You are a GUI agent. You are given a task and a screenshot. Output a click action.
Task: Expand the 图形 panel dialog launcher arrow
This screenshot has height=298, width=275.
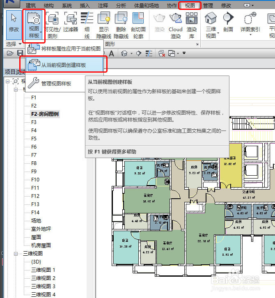197,44
